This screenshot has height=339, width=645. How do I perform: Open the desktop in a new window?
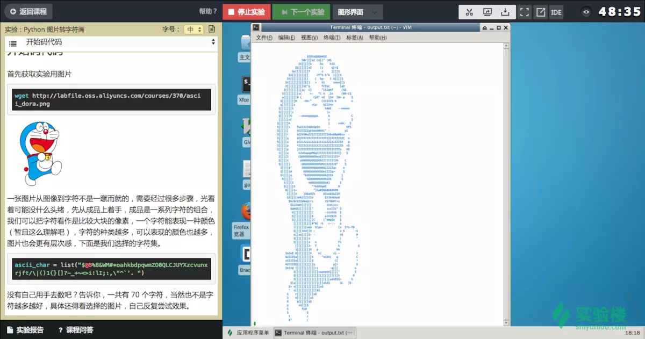pyautogui.click(x=541, y=12)
